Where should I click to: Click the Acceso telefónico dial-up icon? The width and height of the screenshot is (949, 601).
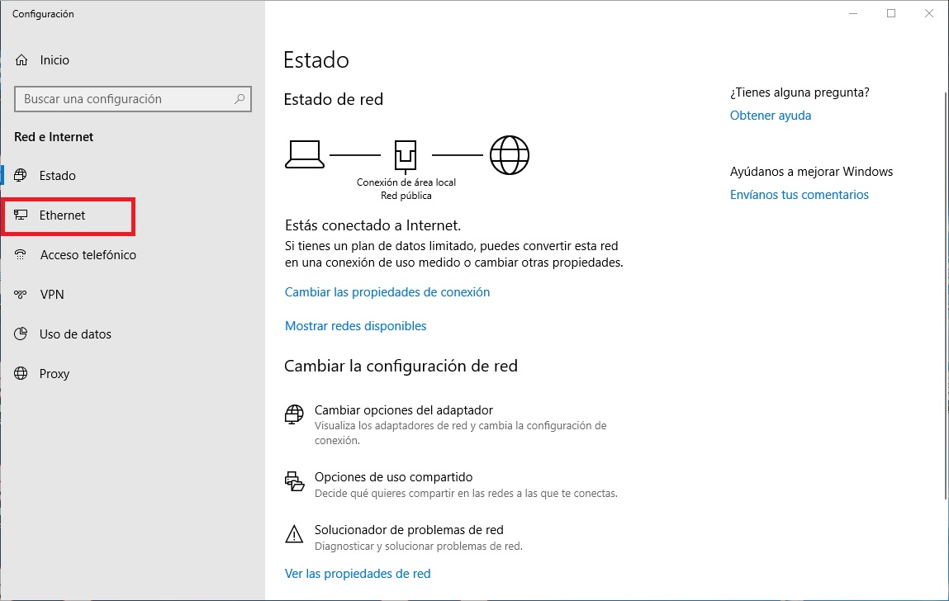coord(21,255)
